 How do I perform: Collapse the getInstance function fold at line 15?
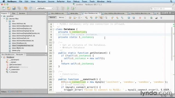pos(54,53)
